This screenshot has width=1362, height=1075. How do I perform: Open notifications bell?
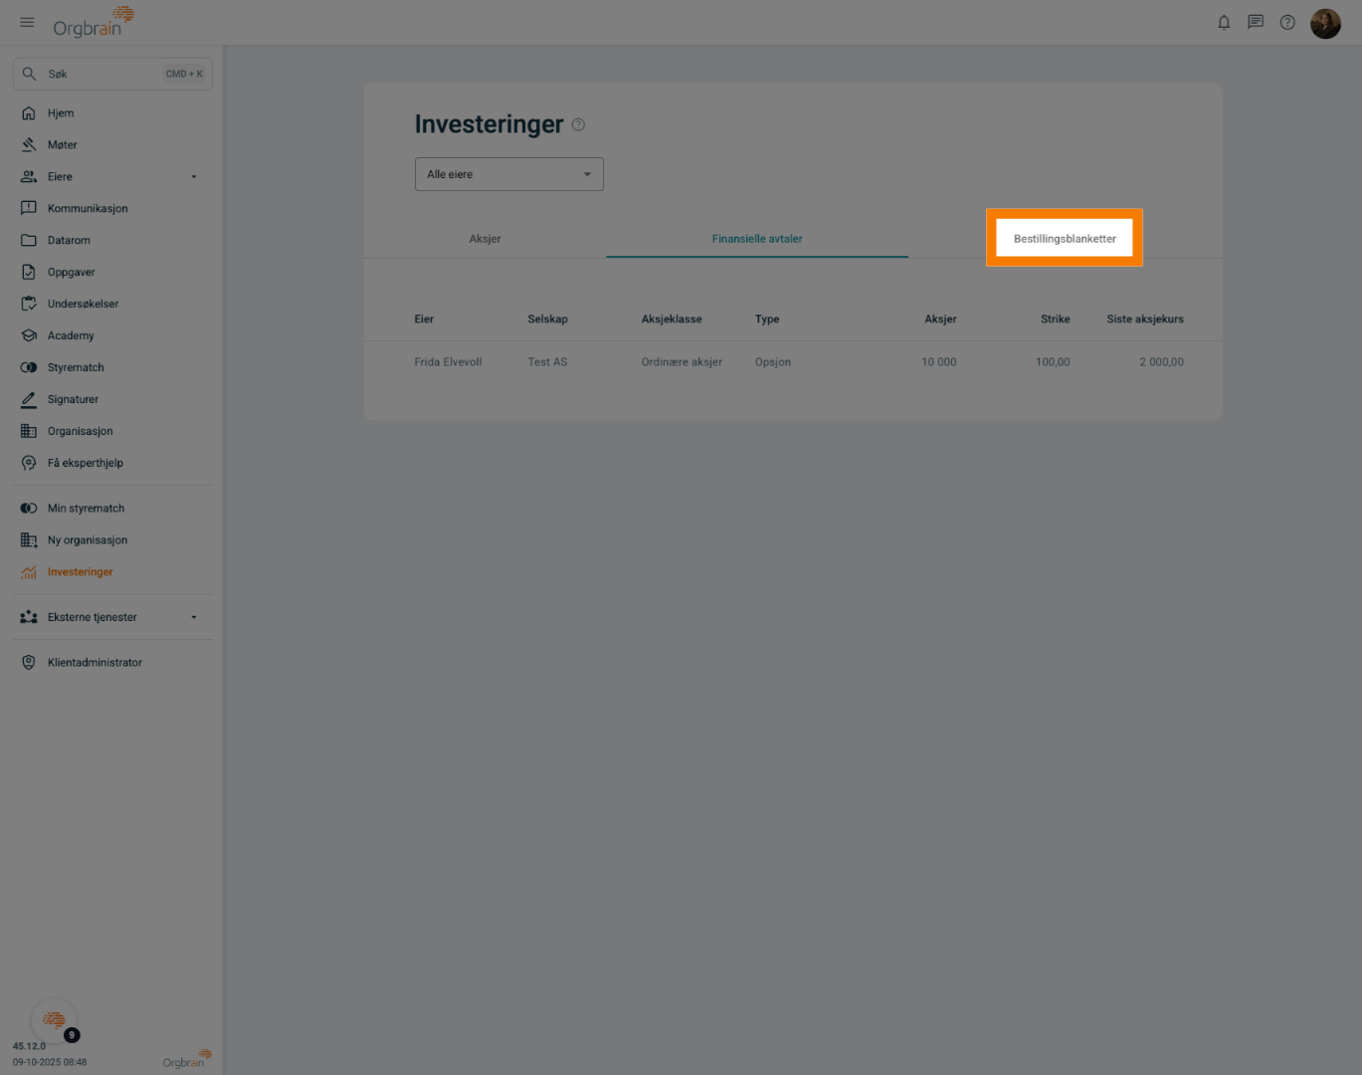[x=1224, y=22]
